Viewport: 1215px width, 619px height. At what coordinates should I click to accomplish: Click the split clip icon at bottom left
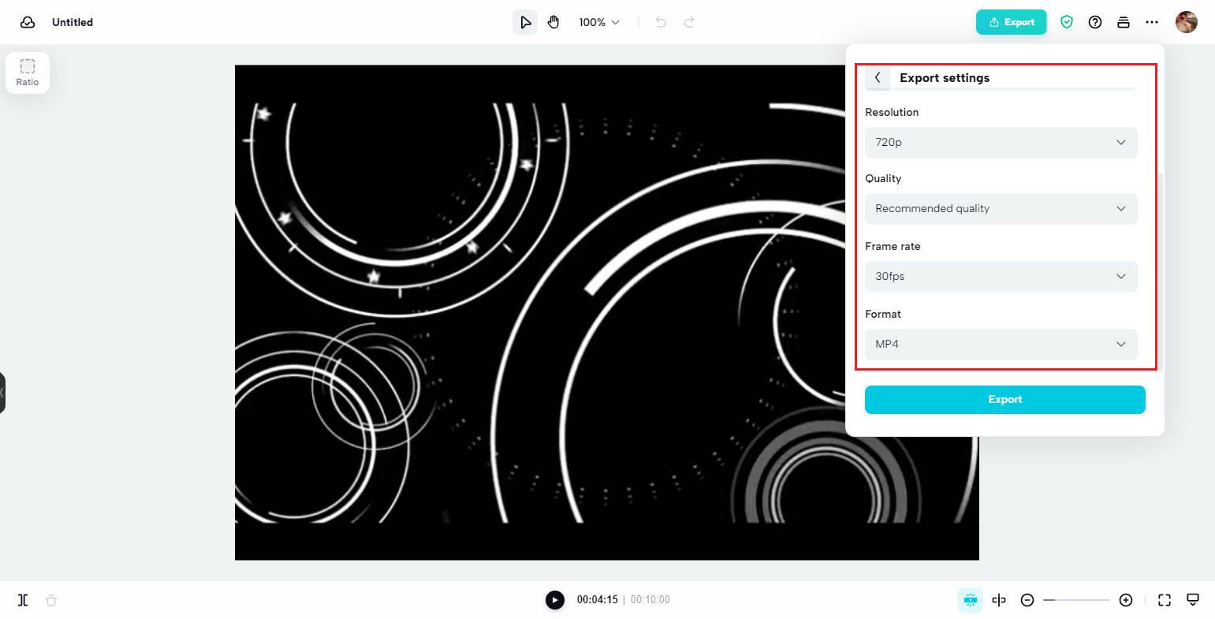23,600
